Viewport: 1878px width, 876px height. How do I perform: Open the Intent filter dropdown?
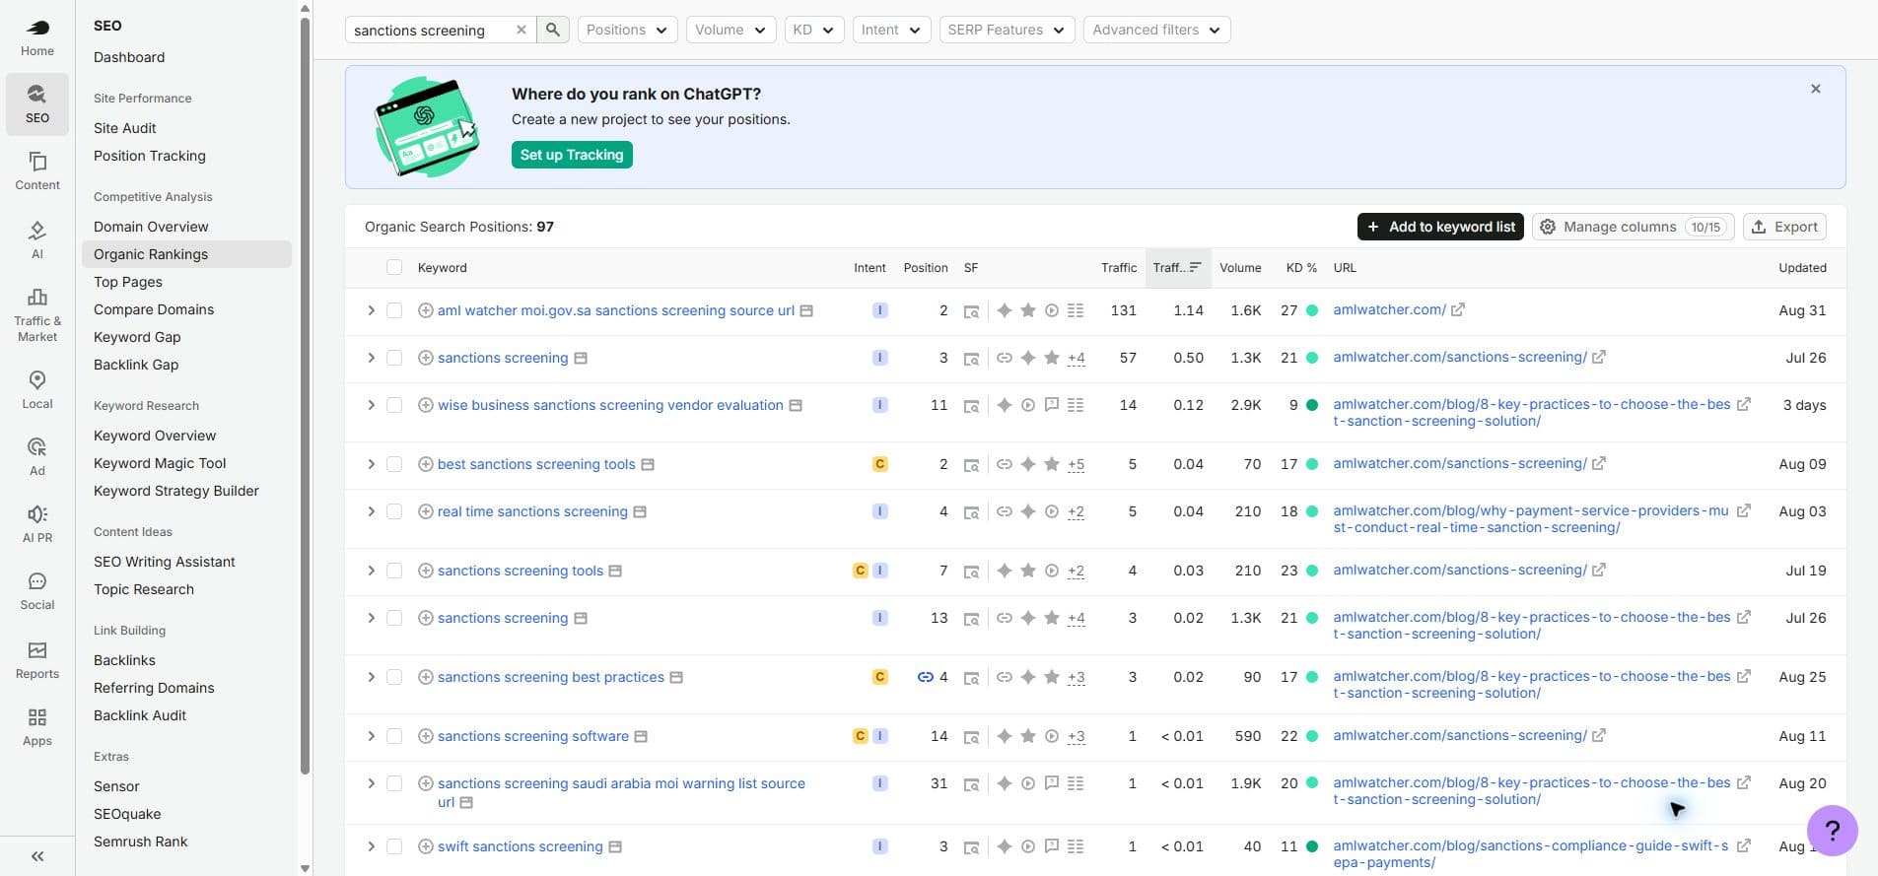[x=891, y=30]
